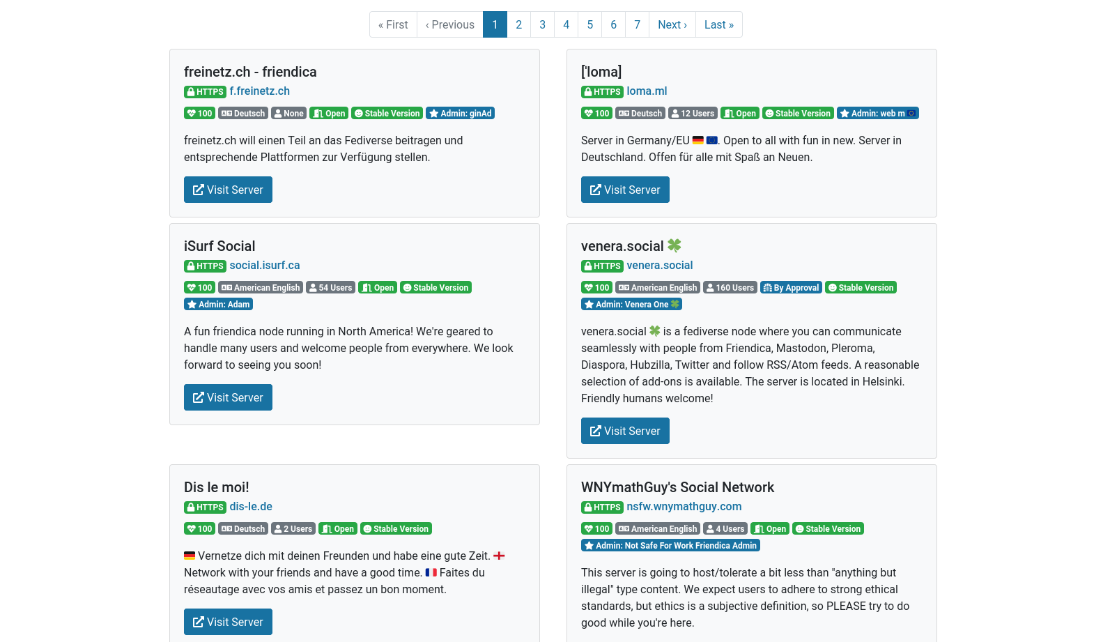Visit Server for venera.social

point(625,431)
